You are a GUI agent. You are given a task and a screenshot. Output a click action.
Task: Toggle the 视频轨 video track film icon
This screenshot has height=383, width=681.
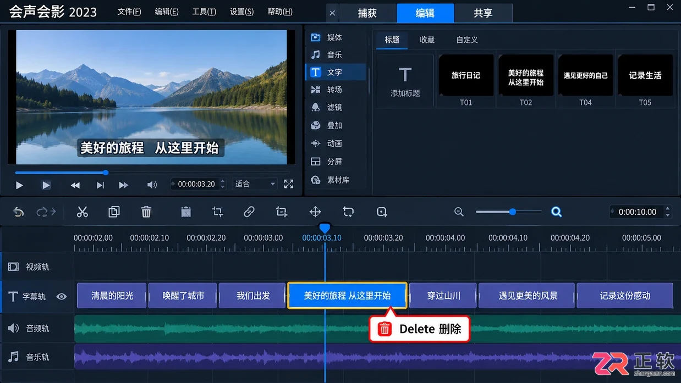pyautogui.click(x=13, y=267)
